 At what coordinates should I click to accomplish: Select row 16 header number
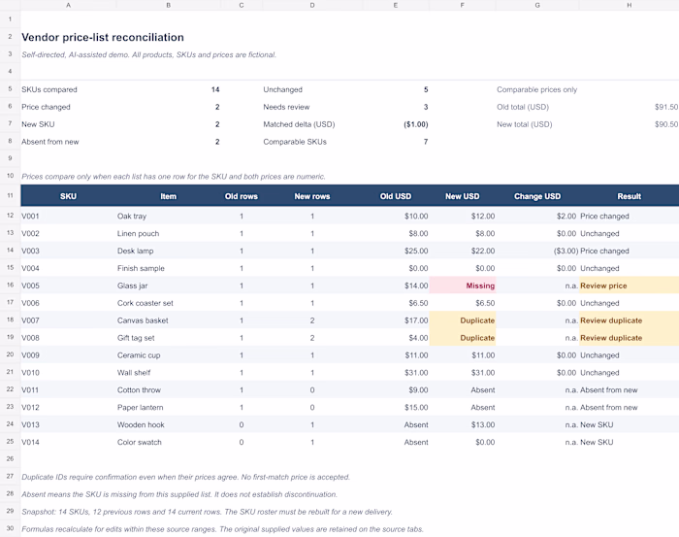click(10, 285)
